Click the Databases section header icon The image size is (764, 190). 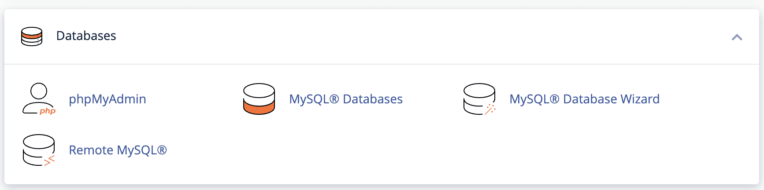click(32, 36)
